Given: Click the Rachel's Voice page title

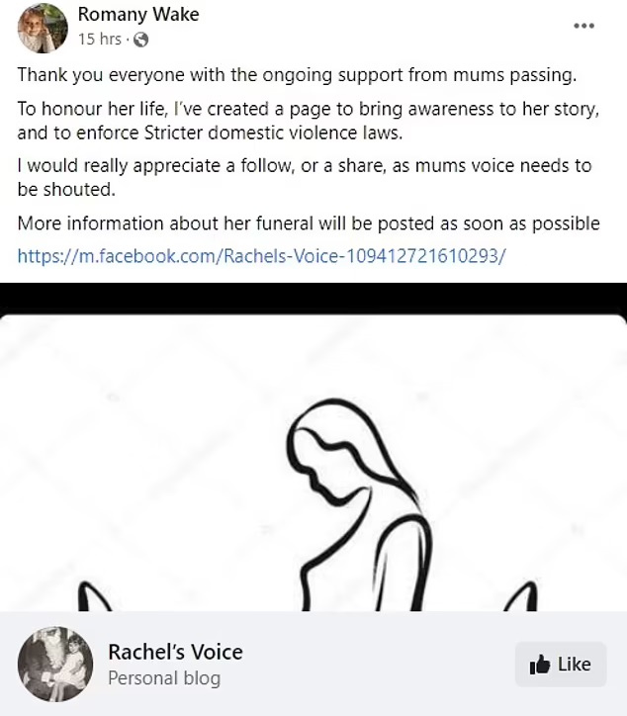Looking at the screenshot, I should tap(175, 652).
